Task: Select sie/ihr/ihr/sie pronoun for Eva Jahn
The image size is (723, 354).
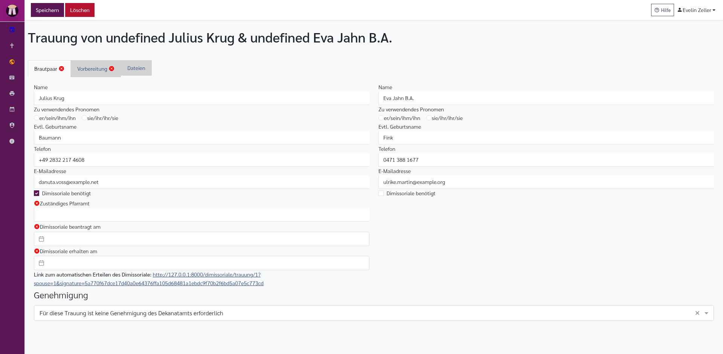Action: point(429,118)
